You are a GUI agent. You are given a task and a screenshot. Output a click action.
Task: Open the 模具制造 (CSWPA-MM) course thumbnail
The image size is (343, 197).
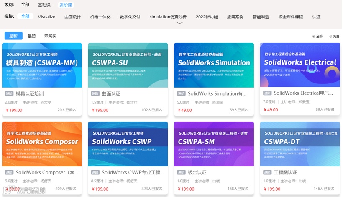tap(42, 65)
